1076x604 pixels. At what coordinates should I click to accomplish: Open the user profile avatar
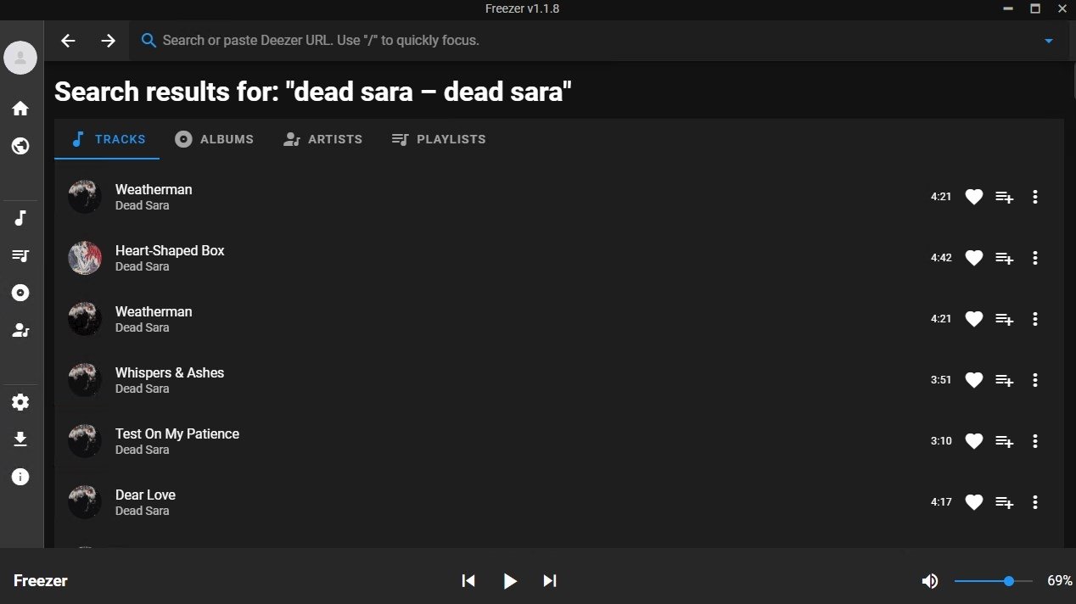coord(20,58)
